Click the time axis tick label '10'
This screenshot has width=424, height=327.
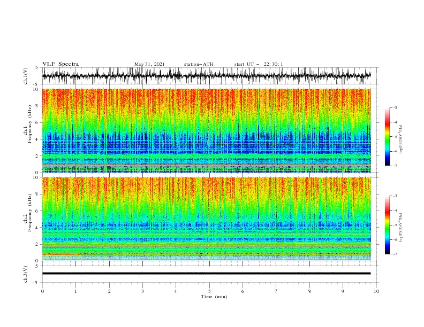(376, 291)
